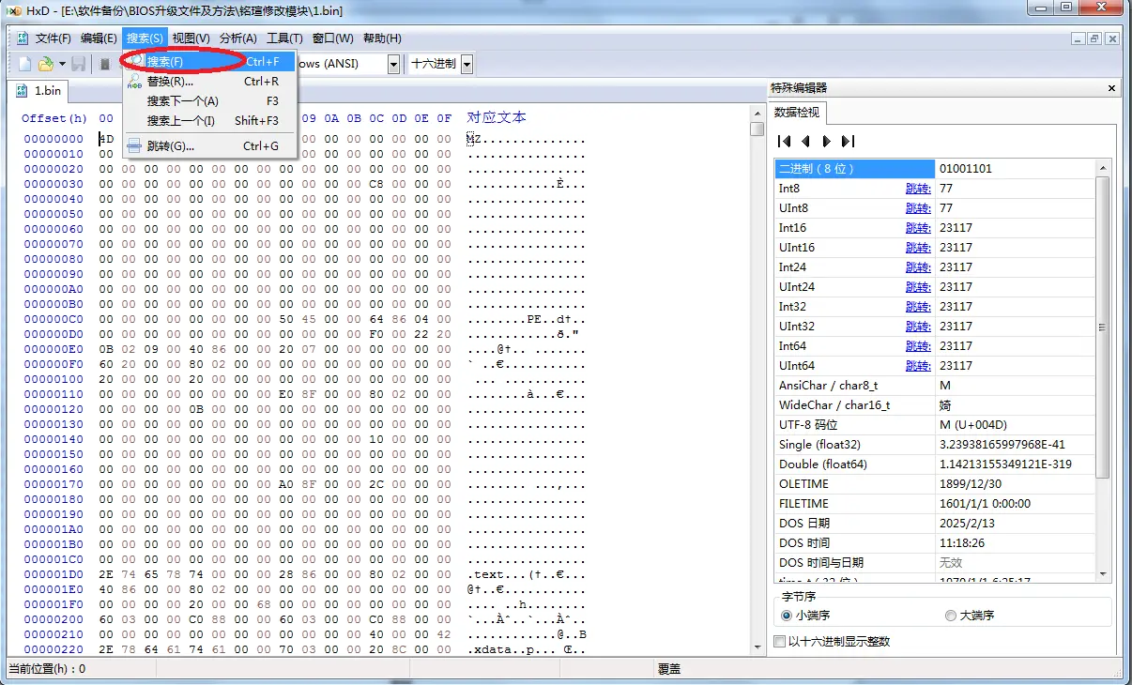The image size is (1132, 685).
Task: Restore the inner document window
Action: (x=1094, y=38)
